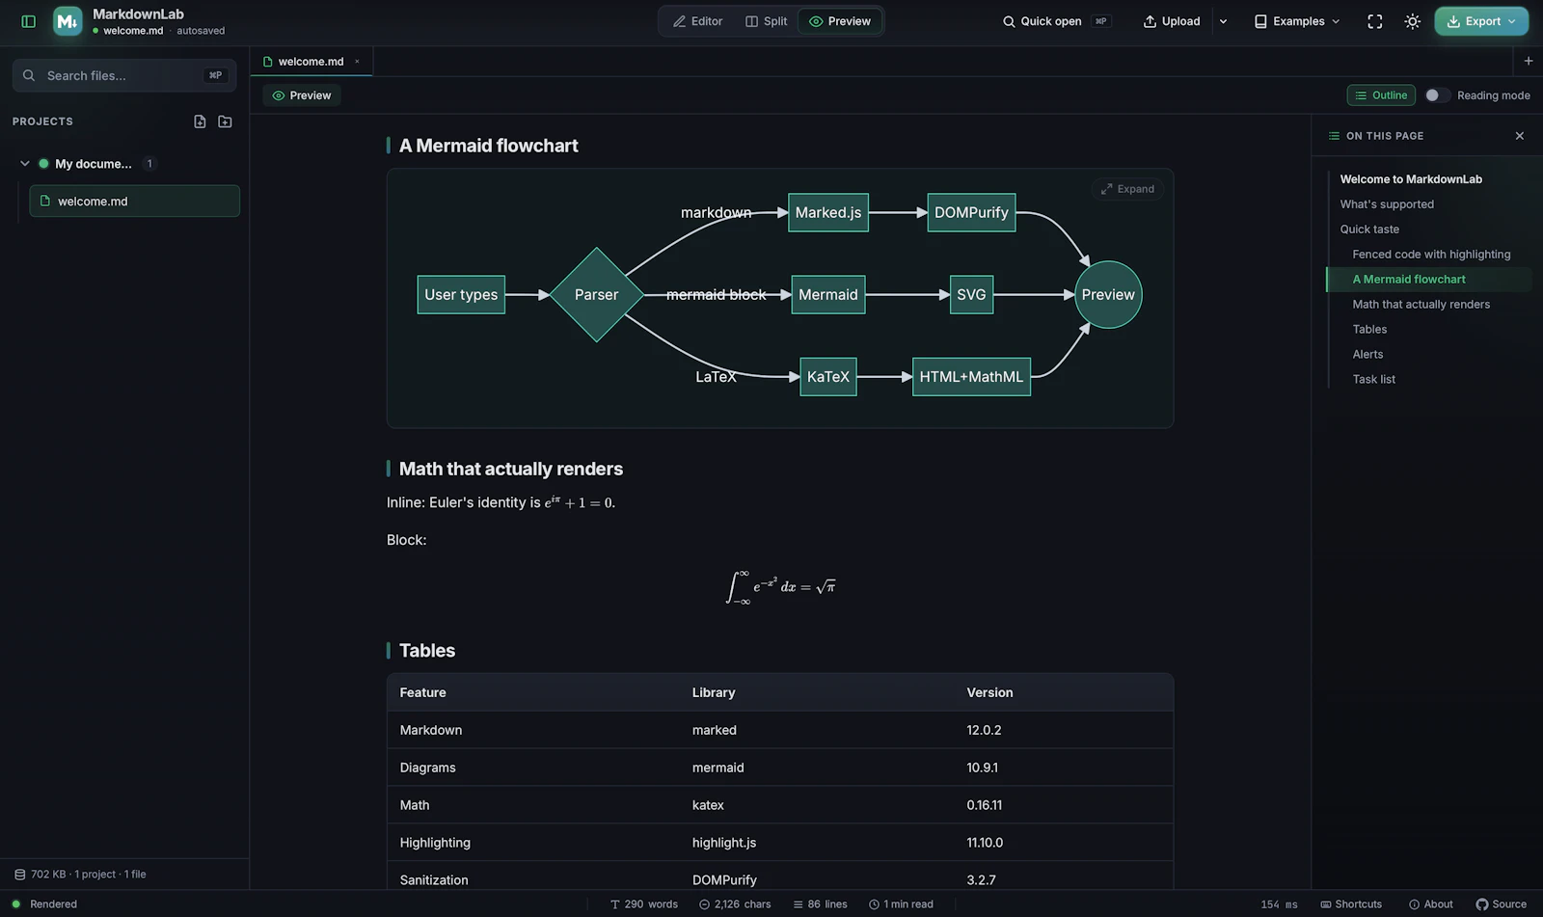This screenshot has width=1543, height=917.
Task: Click the Math that actually renders heading
Action: (511, 469)
